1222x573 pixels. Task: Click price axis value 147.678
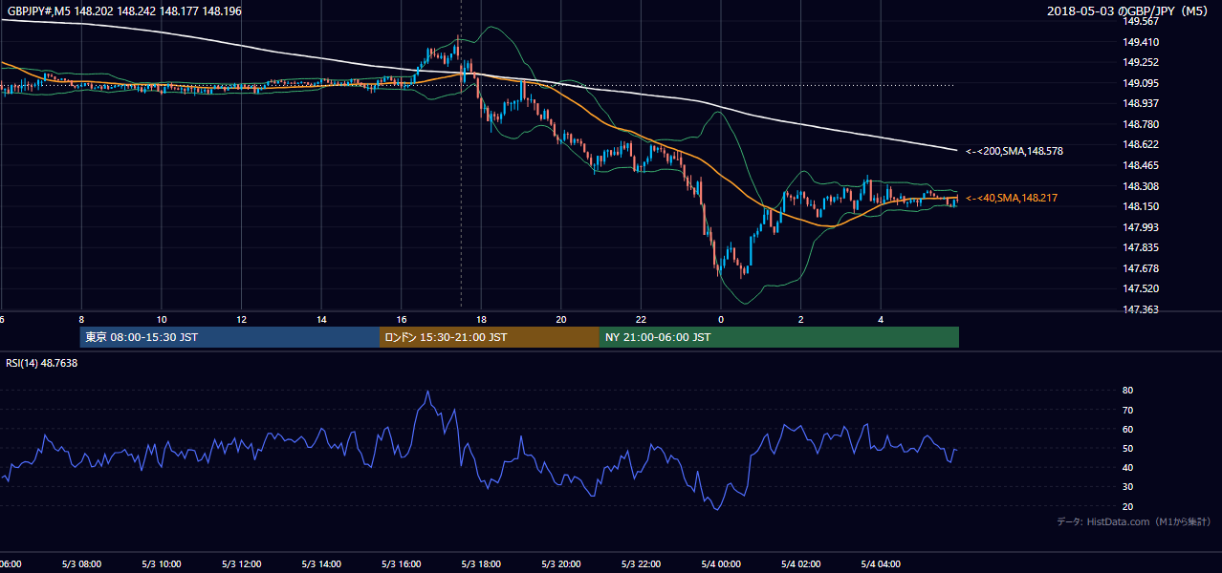tap(1141, 268)
